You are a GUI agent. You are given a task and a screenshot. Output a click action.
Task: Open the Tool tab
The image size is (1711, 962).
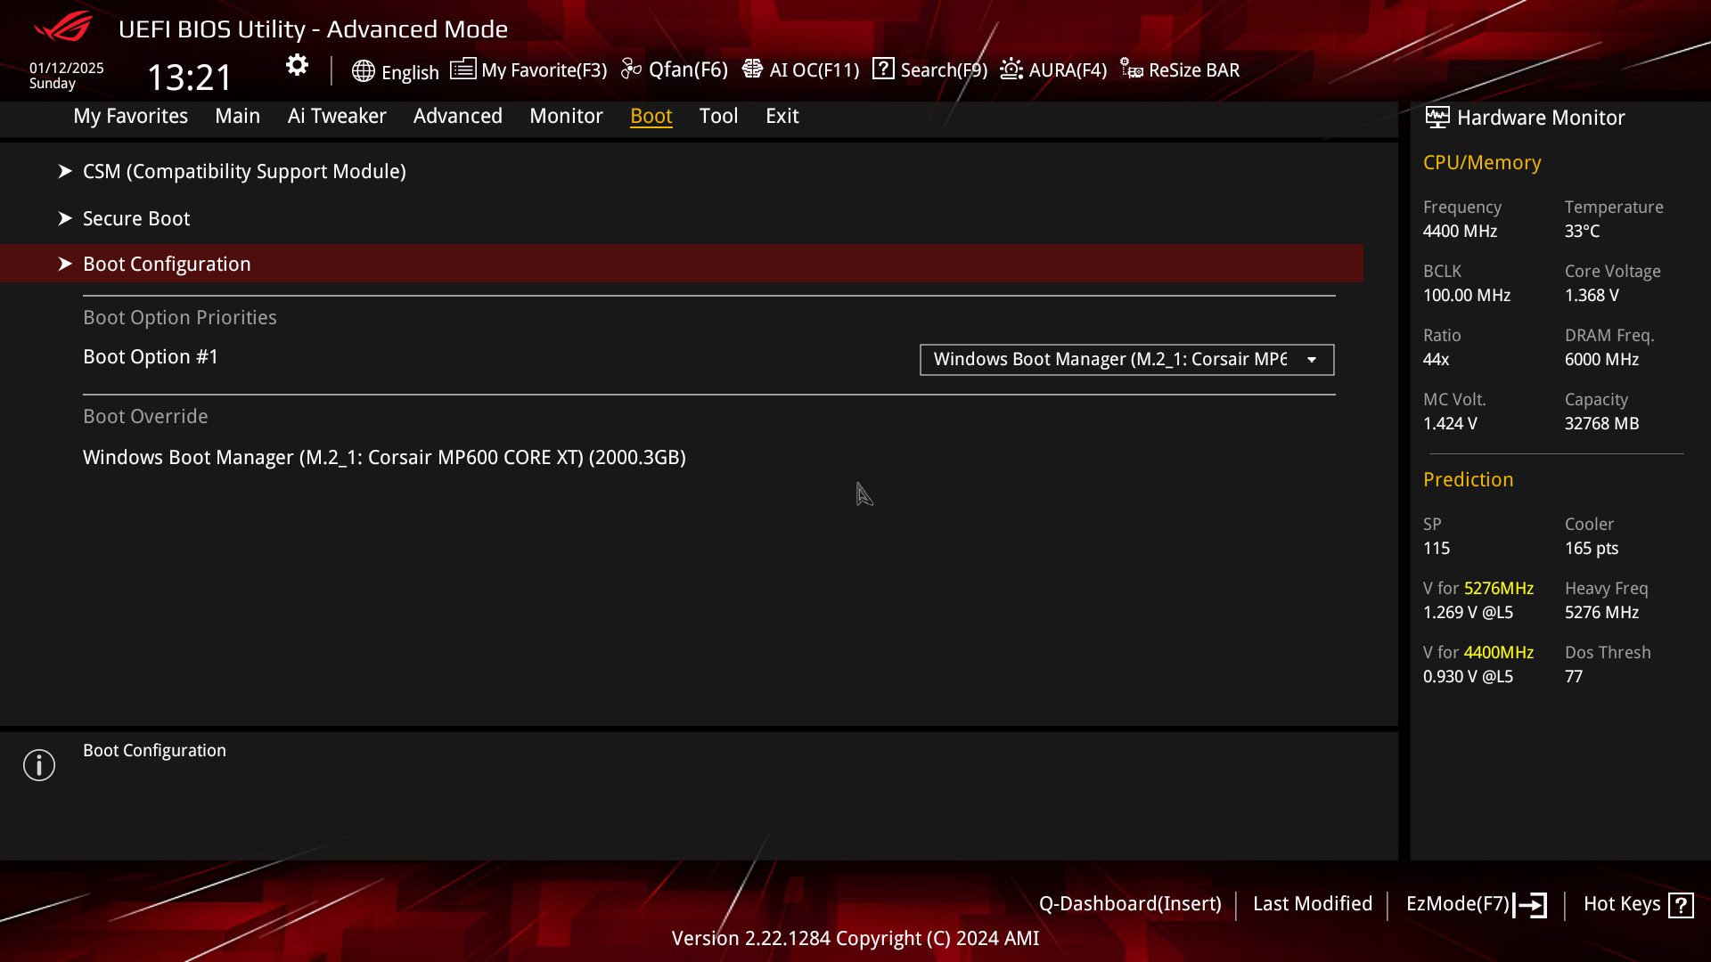tap(718, 116)
